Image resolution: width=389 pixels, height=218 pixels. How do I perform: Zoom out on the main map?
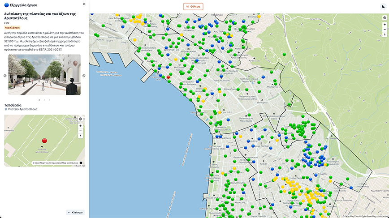click(385, 30)
